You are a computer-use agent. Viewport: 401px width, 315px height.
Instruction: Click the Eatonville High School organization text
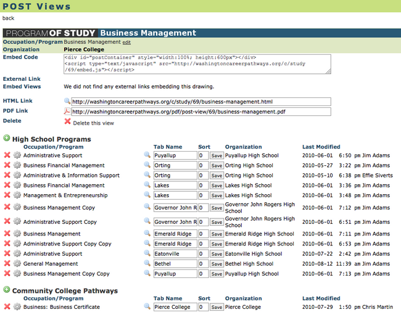[254, 254]
